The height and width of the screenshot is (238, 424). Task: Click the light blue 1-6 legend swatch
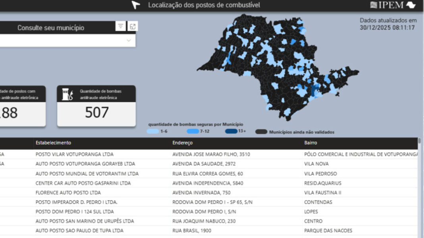152,131
